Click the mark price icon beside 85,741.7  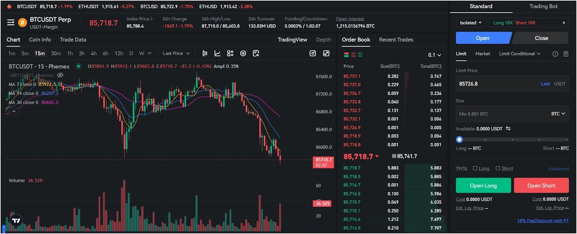[x=394, y=156]
